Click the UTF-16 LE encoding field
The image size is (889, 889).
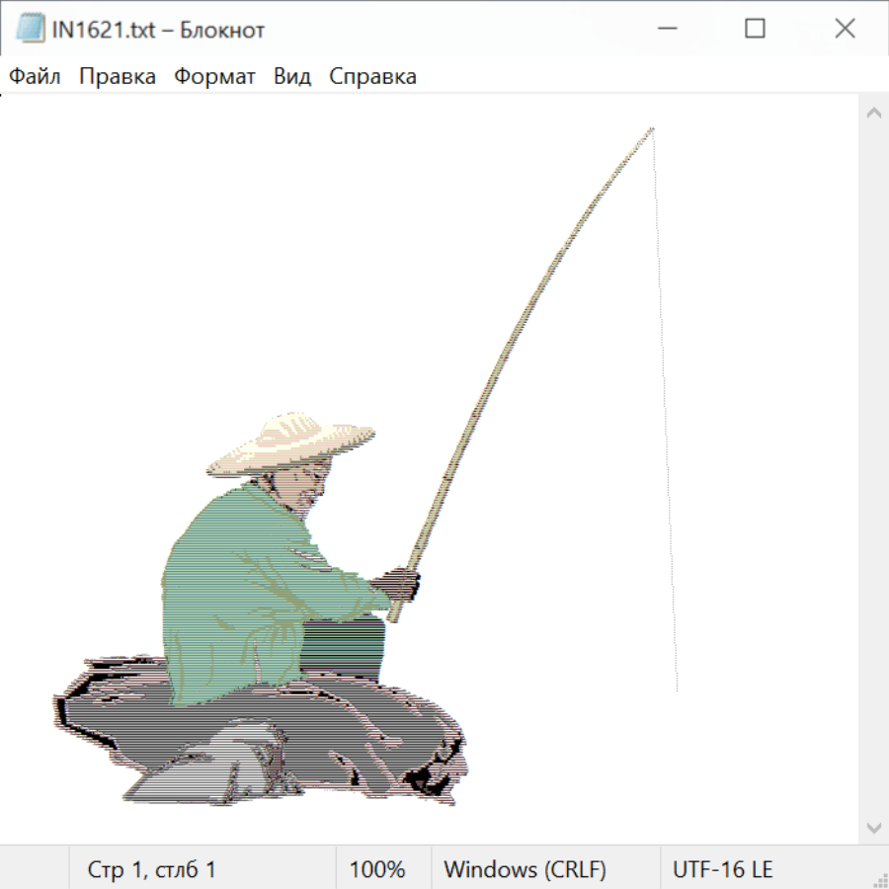tap(722, 869)
